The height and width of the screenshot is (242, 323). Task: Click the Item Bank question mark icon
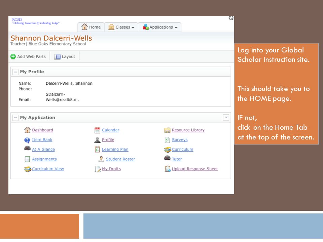[27, 140]
